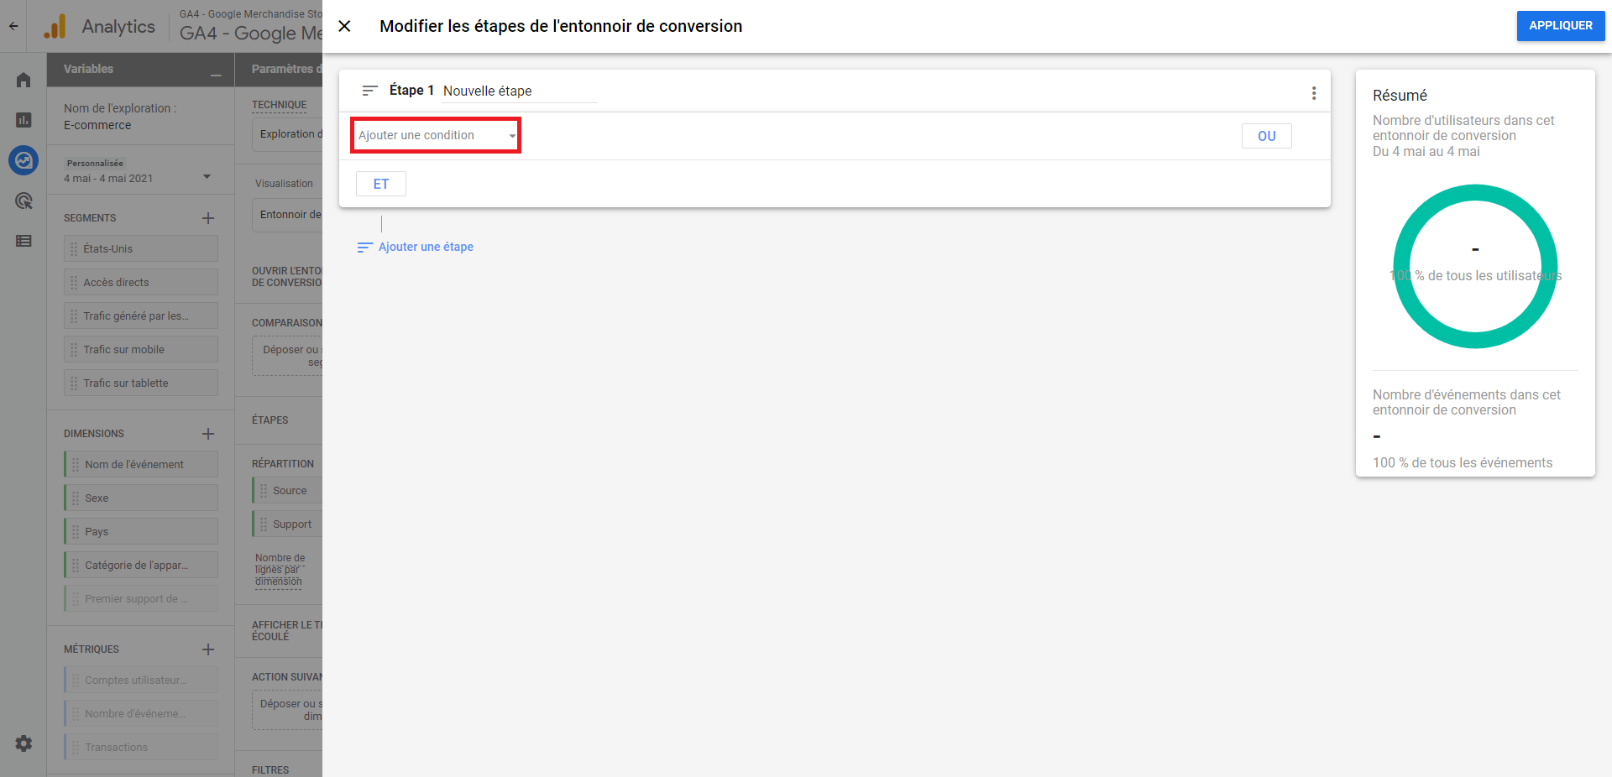Open the Ajouter une condition dropdown
1612x777 pixels.
(436, 135)
